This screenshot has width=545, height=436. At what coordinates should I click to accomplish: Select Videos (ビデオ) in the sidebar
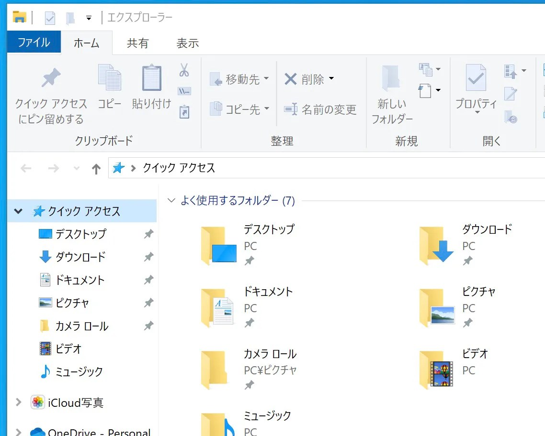68,349
